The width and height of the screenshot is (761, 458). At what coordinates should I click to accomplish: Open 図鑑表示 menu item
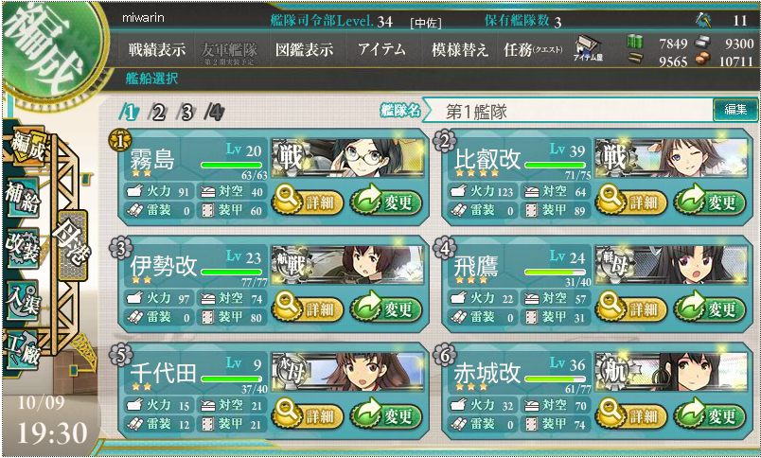click(x=304, y=49)
